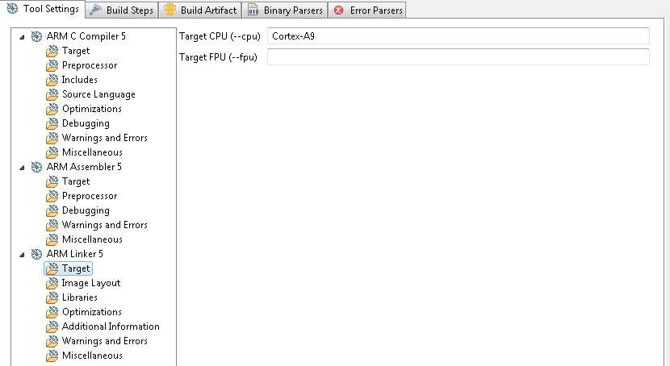This screenshot has width=670, height=366.
Task: Click the Source Language option icon
Action: pyautogui.click(x=52, y=94)
